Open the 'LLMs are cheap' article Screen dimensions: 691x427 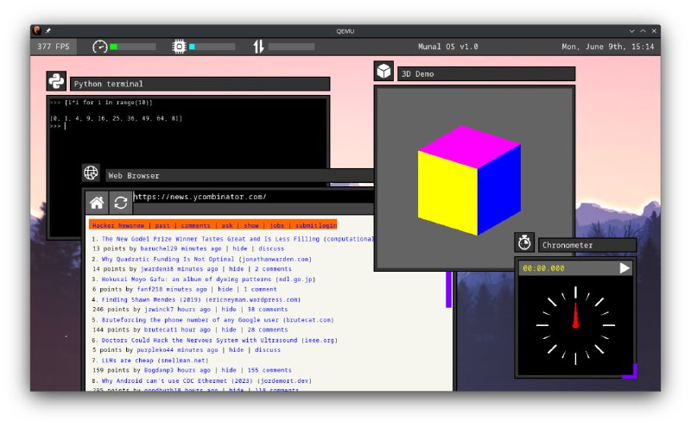[128, 360]
